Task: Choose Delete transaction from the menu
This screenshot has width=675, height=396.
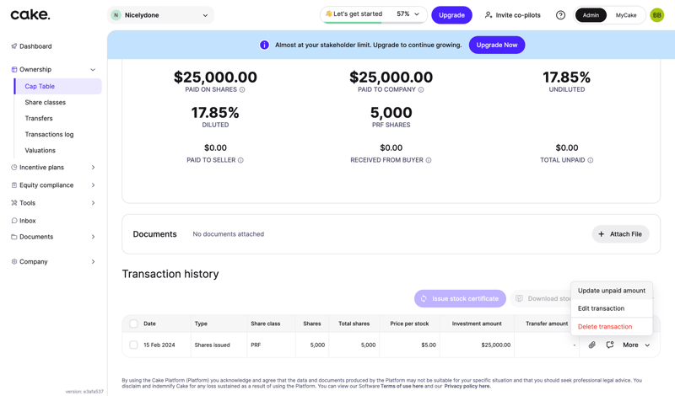Action: 605,327
